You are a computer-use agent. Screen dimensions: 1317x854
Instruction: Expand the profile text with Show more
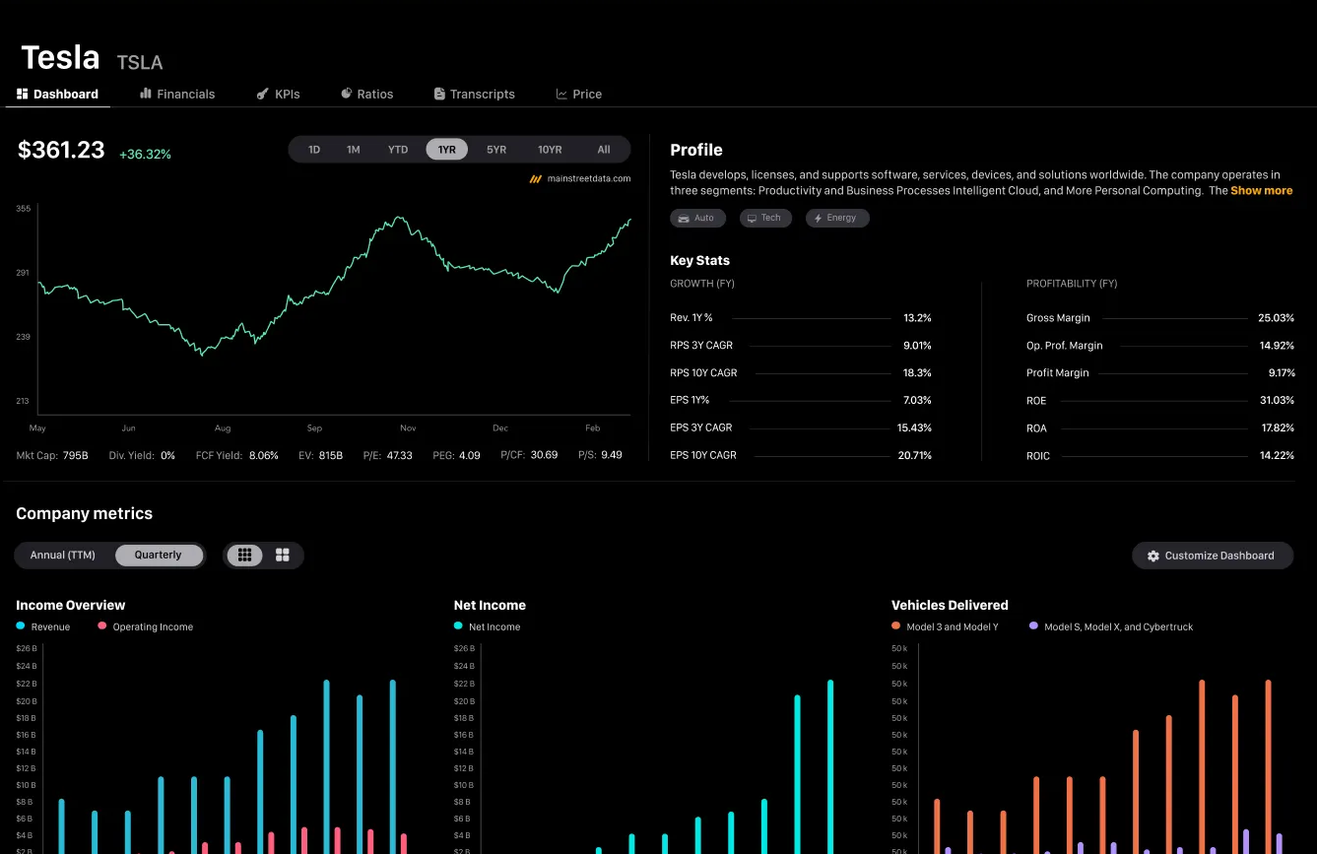pos(1262,190)
